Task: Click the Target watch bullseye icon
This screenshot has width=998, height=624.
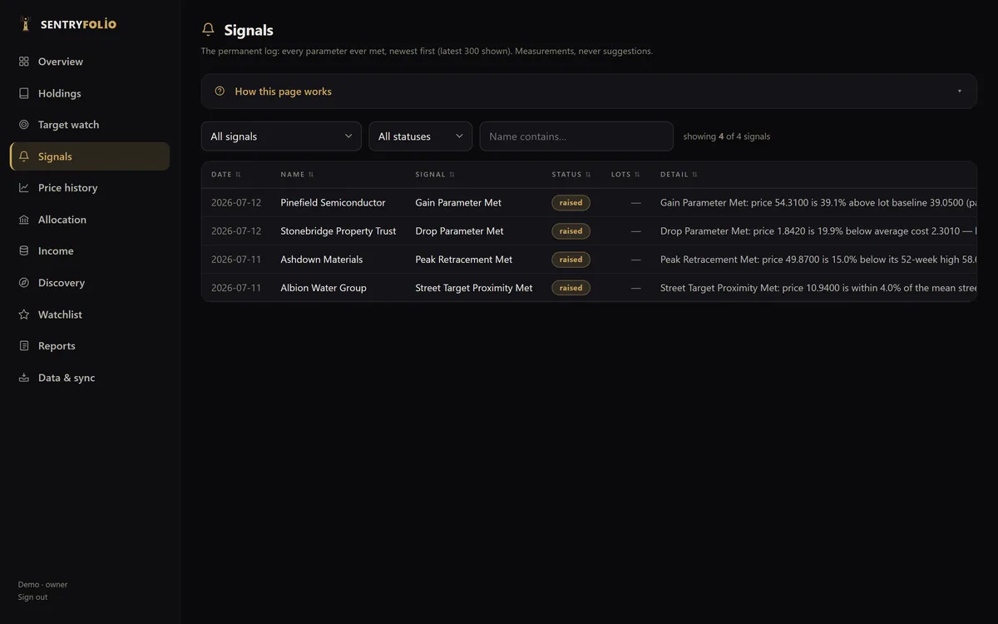Action: click(24, 125)
